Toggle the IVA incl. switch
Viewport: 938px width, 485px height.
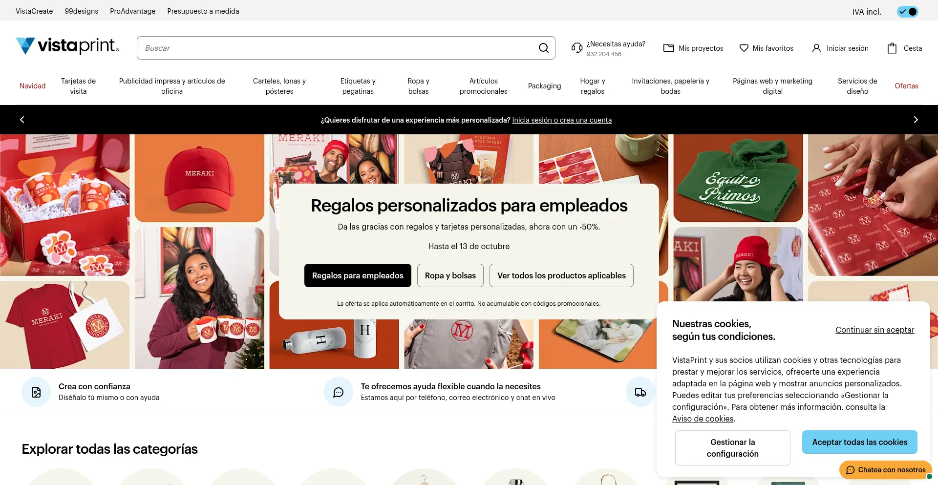907,12
